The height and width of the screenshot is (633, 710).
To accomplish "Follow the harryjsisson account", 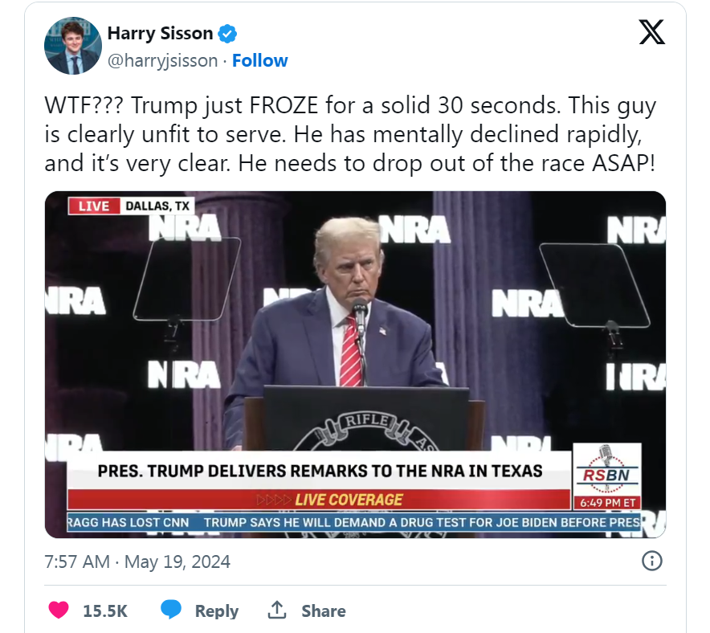I will (x=259, y=60).
